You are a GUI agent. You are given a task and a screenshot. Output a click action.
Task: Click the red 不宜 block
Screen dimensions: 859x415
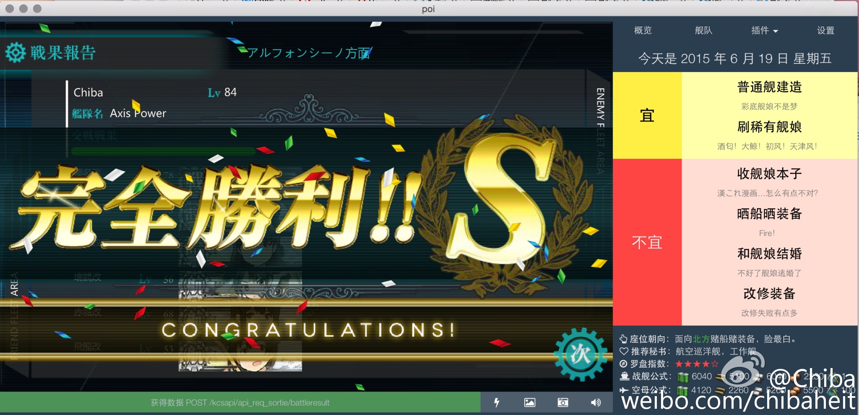[x=647, y=242]
